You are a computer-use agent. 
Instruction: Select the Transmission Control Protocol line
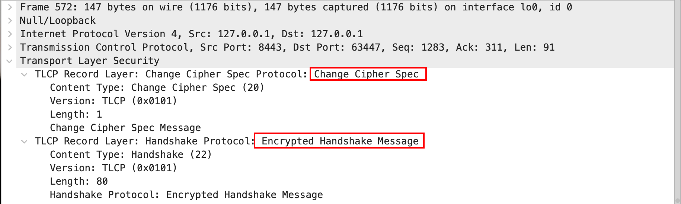click(287, 47)
